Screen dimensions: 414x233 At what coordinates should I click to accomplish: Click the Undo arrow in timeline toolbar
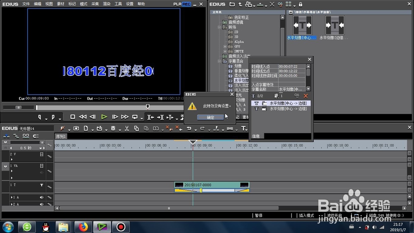189,129
